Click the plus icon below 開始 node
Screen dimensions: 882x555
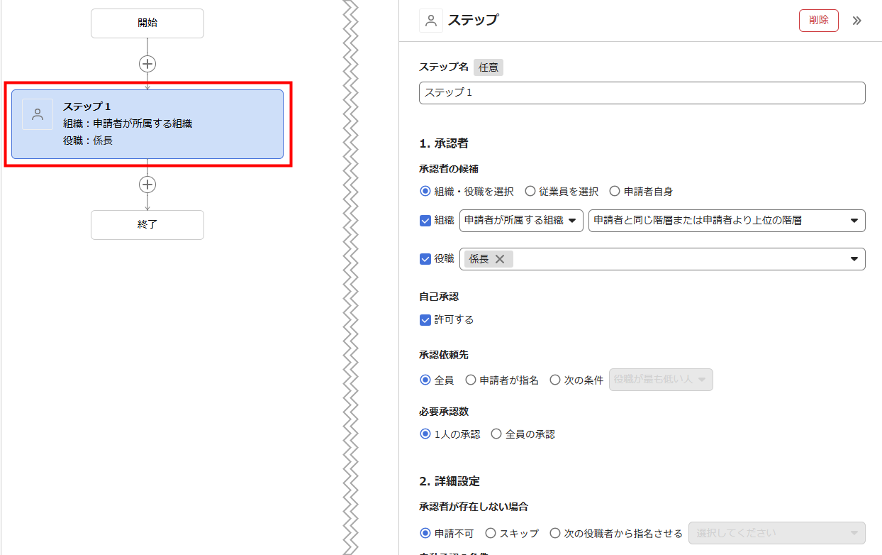[x=147, y=64]
